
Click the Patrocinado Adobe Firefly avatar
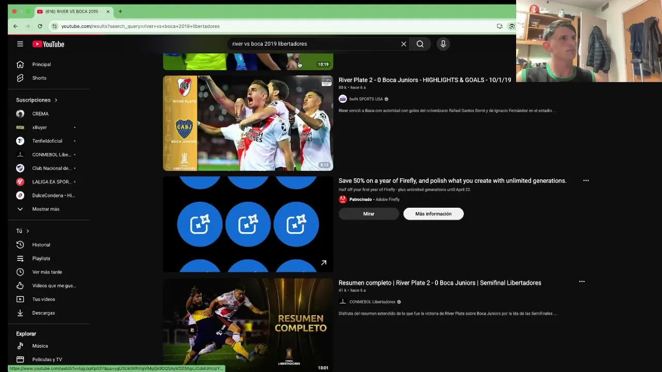tap(342, 199)
